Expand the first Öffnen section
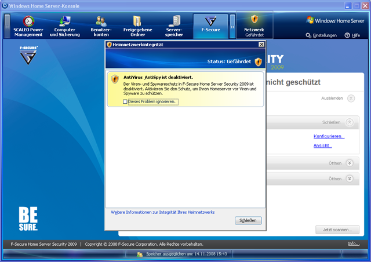This screenshot has width=371, height=262. pyautogui.click(x=350, y=163)
